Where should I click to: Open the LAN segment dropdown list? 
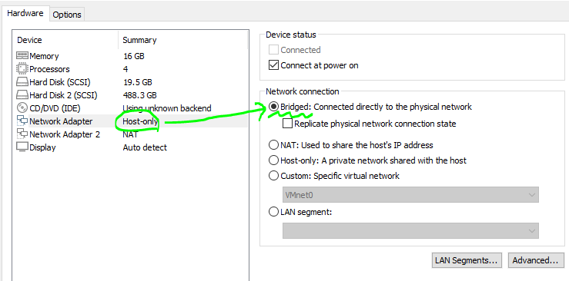410,231
